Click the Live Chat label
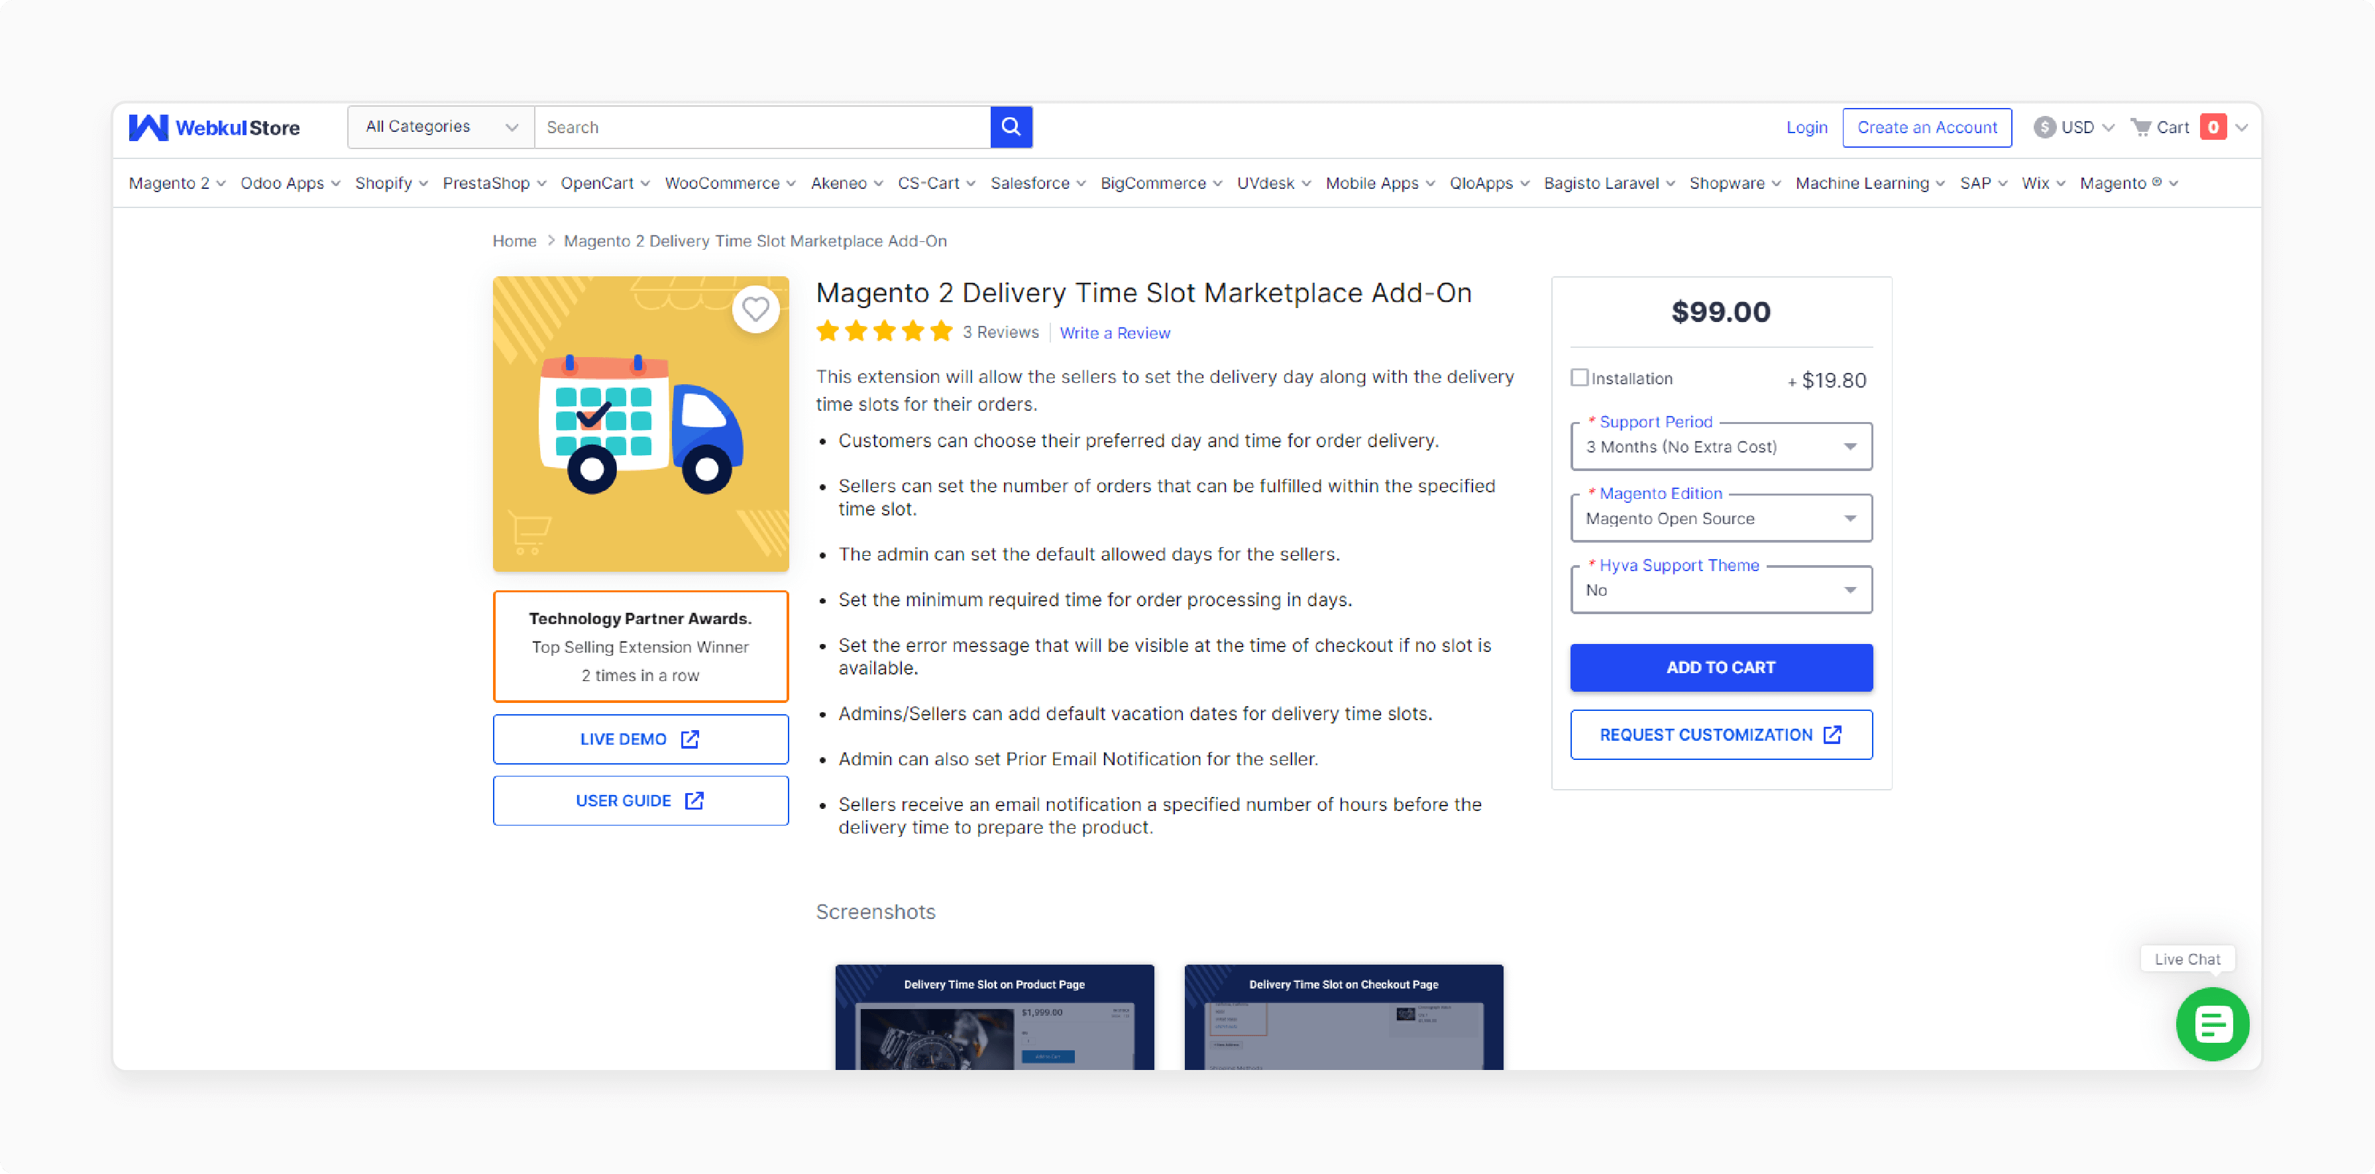Screen dimensions: 2375x1174 click(x=2187, y=959)
